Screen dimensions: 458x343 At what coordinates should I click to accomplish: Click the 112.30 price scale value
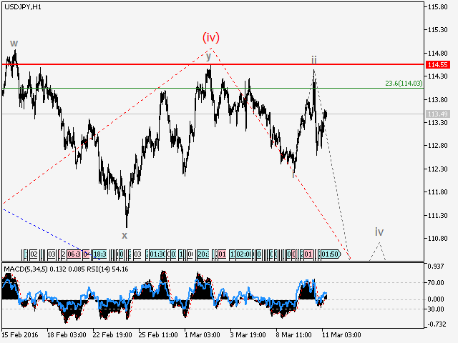tap(437, 169)
